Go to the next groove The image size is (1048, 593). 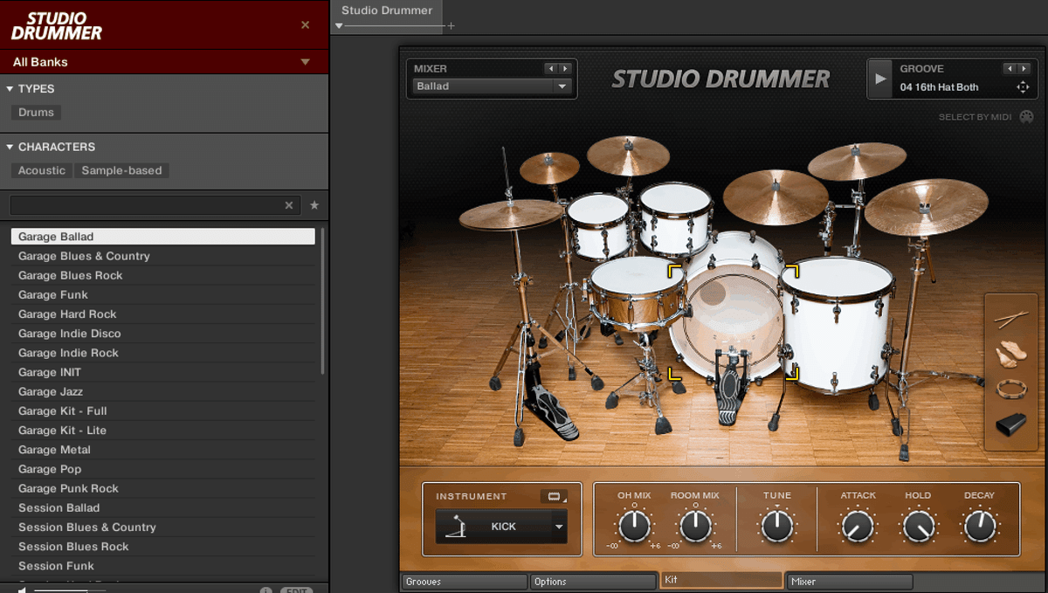click(1024, 69)
